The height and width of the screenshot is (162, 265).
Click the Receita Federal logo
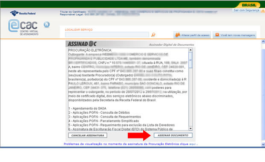point(23,13)
